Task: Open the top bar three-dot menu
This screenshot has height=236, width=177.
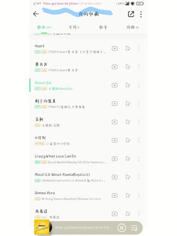Action: pos(141,14)
